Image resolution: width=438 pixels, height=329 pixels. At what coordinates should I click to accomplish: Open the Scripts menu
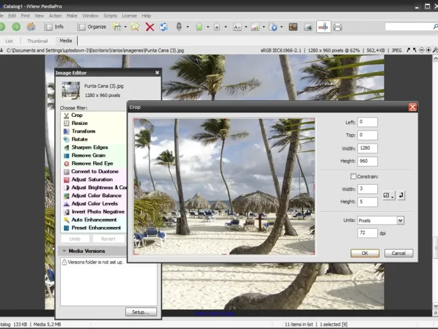[x=110, y=16]
